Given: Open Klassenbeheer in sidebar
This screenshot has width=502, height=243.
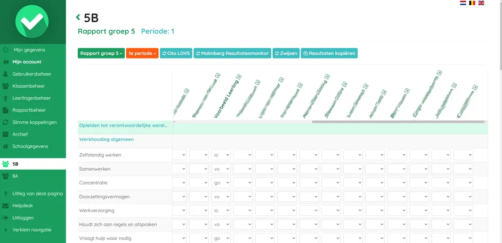Looking at the screenshot, I should point(28,86).
